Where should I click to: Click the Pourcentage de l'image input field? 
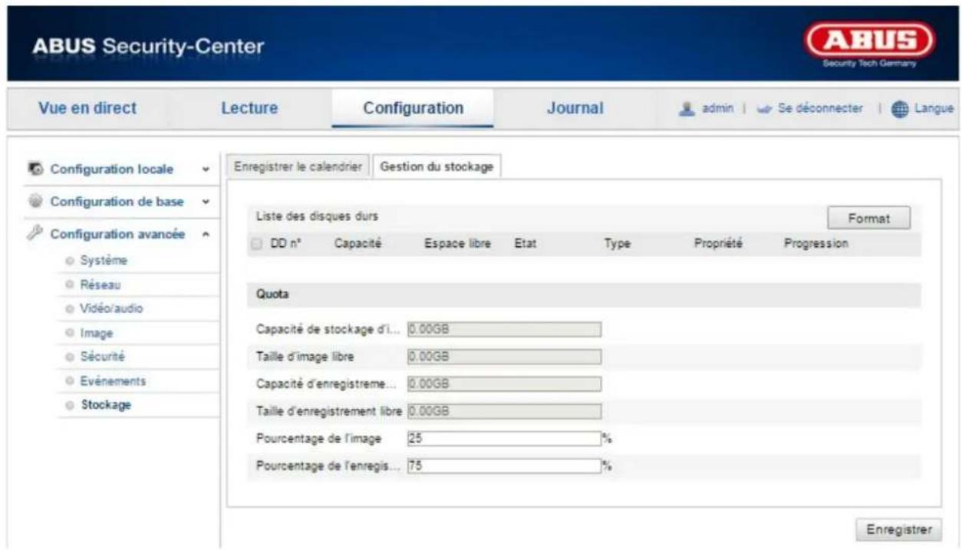point(503,438)
